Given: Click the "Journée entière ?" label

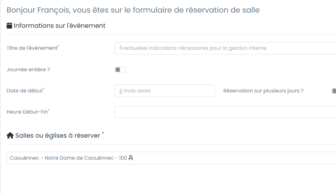Looking at the screenshot, I should pyautogui.click(x=28, y=70).
